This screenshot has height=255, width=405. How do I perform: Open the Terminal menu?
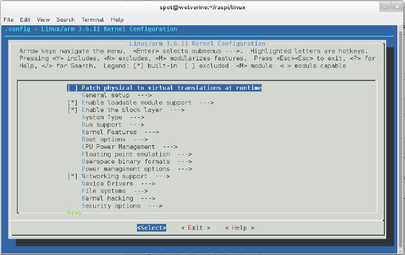click(x=92, y=20)
